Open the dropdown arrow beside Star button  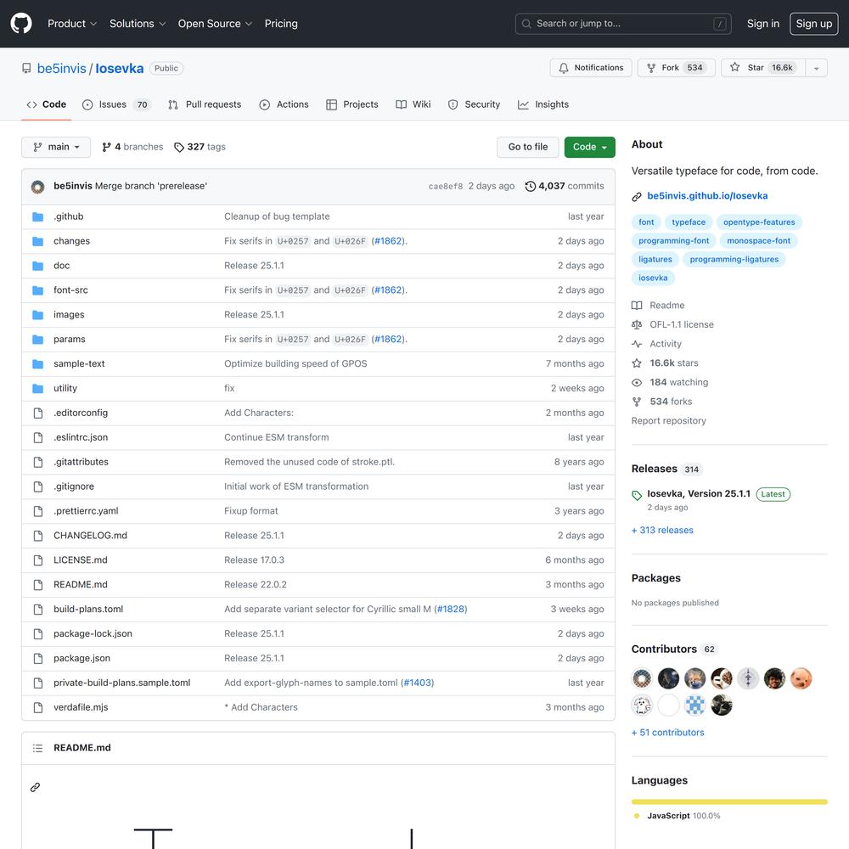[x=816, y=68]
